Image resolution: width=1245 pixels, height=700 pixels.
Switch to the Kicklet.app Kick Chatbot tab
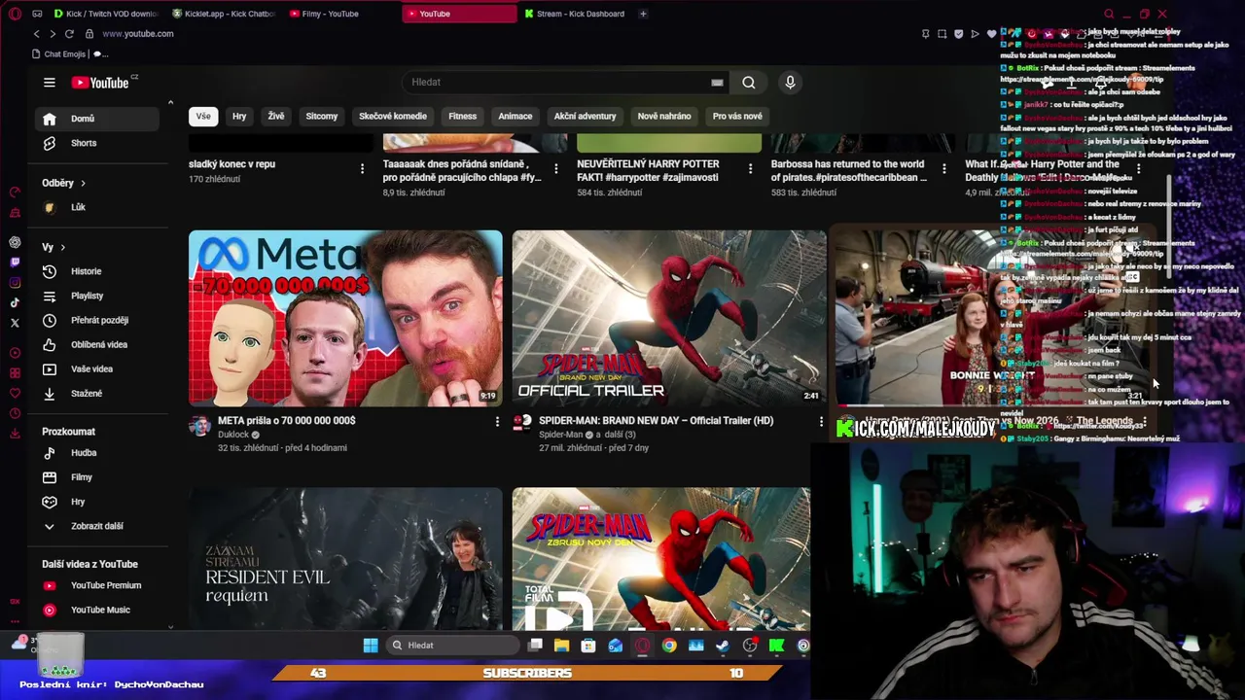pos(224,14)
